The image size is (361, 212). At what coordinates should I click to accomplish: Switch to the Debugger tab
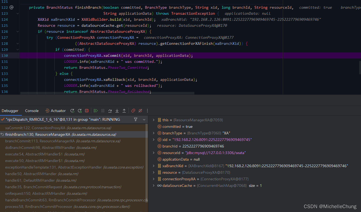click(10, 111)
